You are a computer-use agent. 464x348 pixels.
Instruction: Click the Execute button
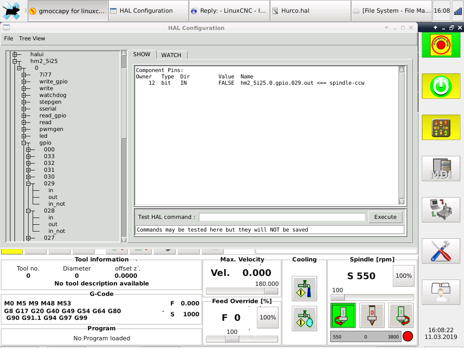pos(385,217)
